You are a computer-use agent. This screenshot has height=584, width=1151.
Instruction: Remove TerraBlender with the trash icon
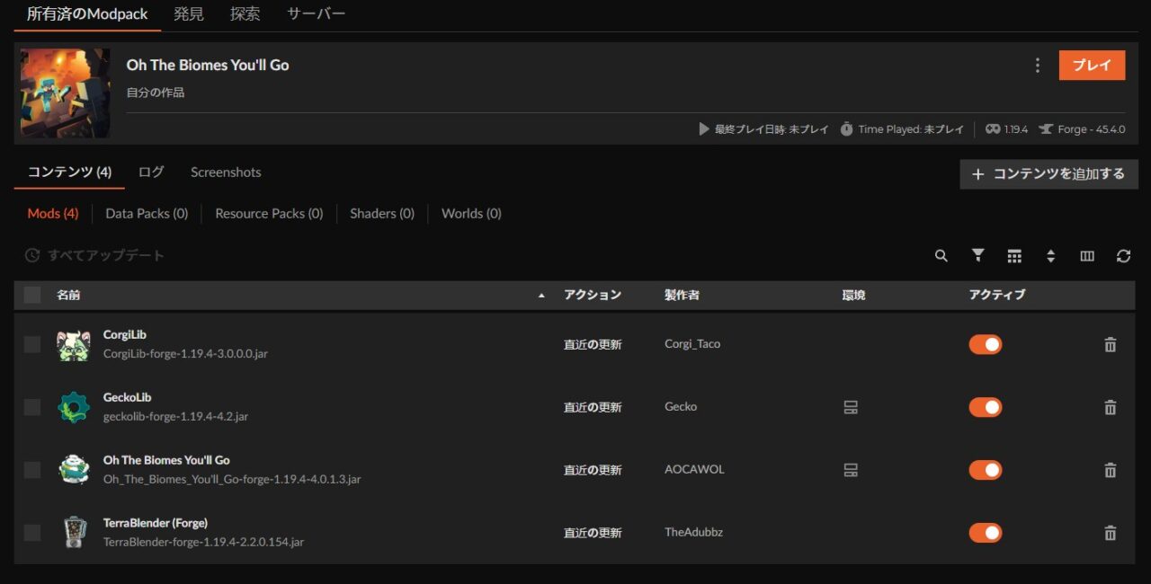tap(1110, 534)
